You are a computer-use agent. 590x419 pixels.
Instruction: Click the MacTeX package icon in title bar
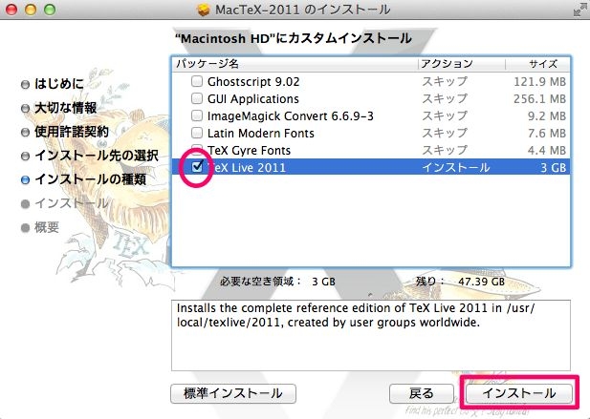click(203, 10)
